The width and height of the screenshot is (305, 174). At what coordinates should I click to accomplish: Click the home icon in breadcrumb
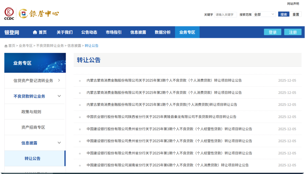pos(6,46)
